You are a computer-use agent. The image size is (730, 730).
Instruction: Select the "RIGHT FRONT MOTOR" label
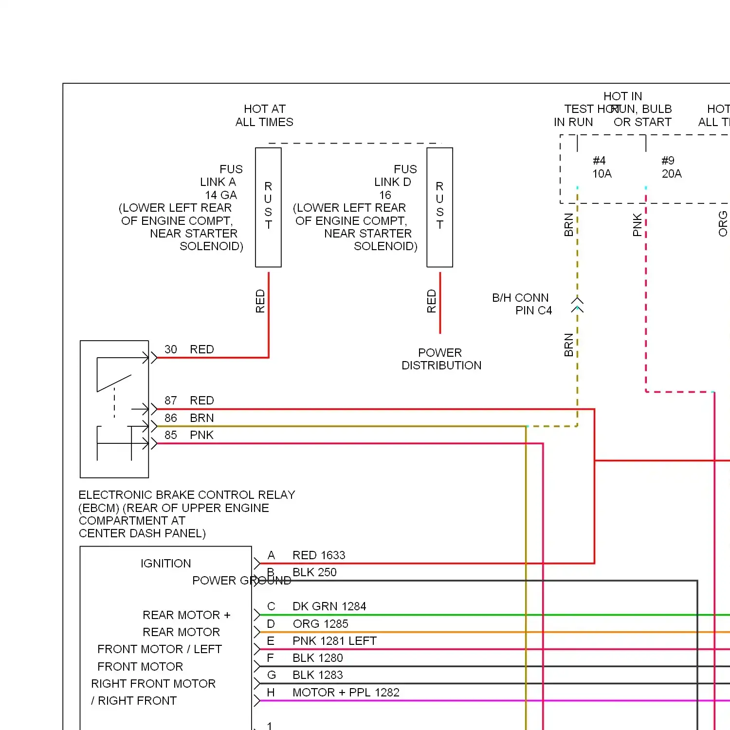[x=153, y=684]
